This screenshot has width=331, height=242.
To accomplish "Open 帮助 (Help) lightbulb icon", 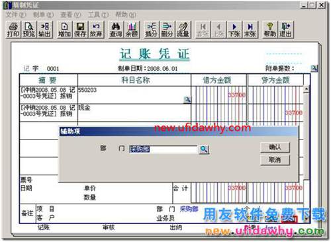I will (269, 30).
